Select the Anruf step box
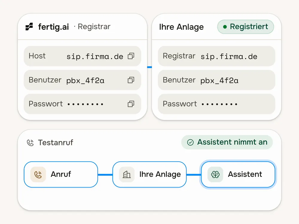The width and height of the screenshot is (299, 224). (61, 174)
